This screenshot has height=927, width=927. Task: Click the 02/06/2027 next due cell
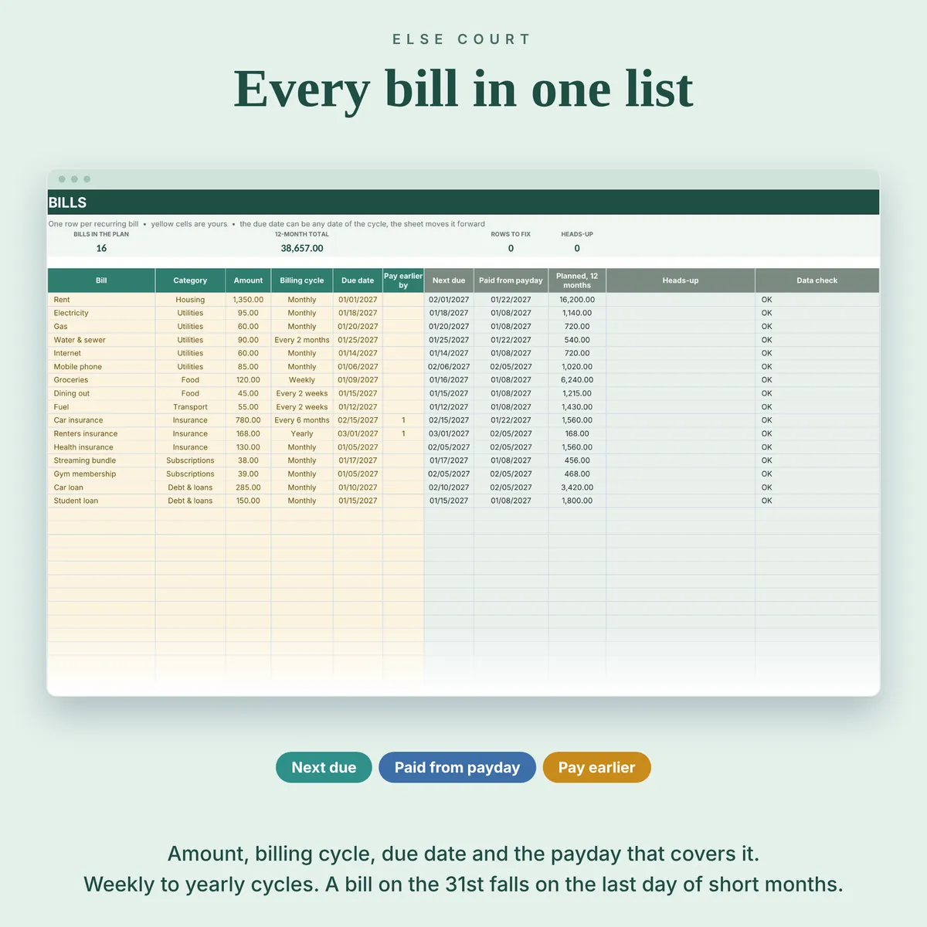[449, 367]
